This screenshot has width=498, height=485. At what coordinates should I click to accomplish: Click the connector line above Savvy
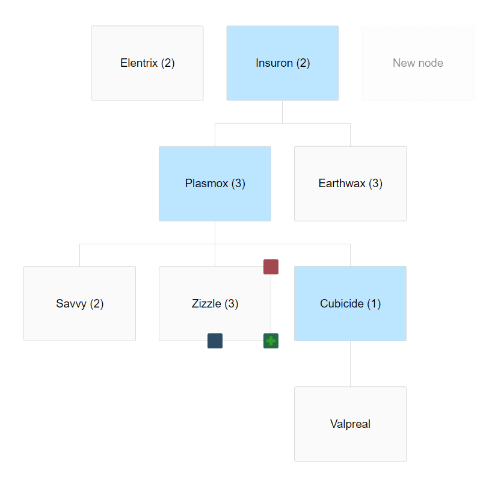[x=80, y=255]
